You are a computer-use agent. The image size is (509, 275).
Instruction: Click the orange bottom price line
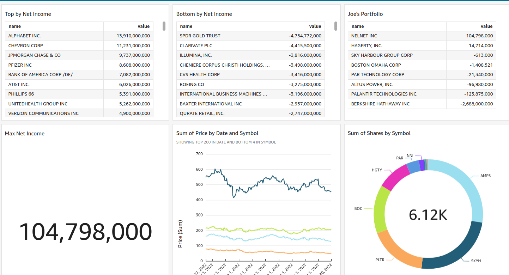point(268,252)
